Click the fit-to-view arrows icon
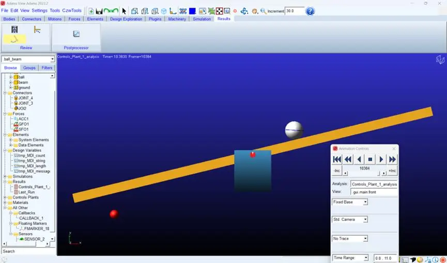The height and width of the screenshot is (263, 447). point(219,11)
